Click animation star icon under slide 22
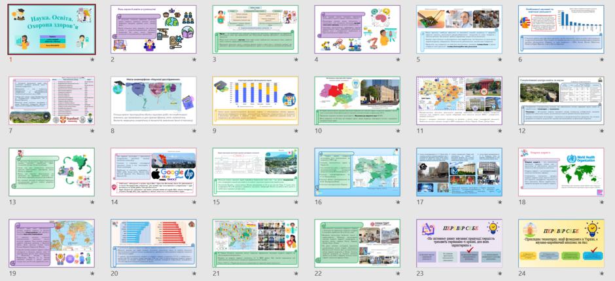 398,274
